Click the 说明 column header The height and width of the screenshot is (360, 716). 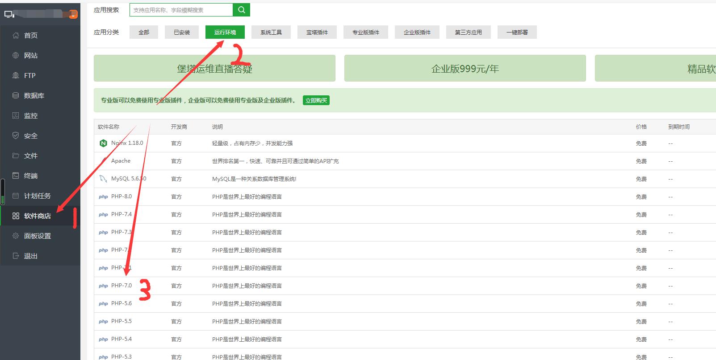[x=218, y=127]
